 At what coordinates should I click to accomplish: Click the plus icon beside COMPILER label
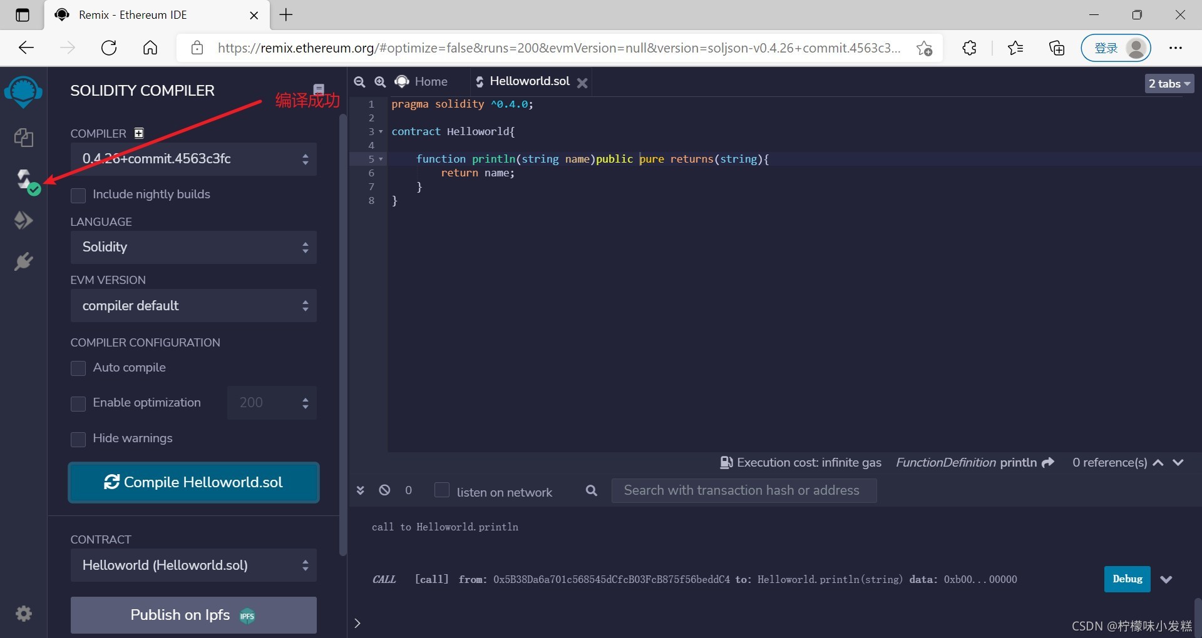point(139,133)
